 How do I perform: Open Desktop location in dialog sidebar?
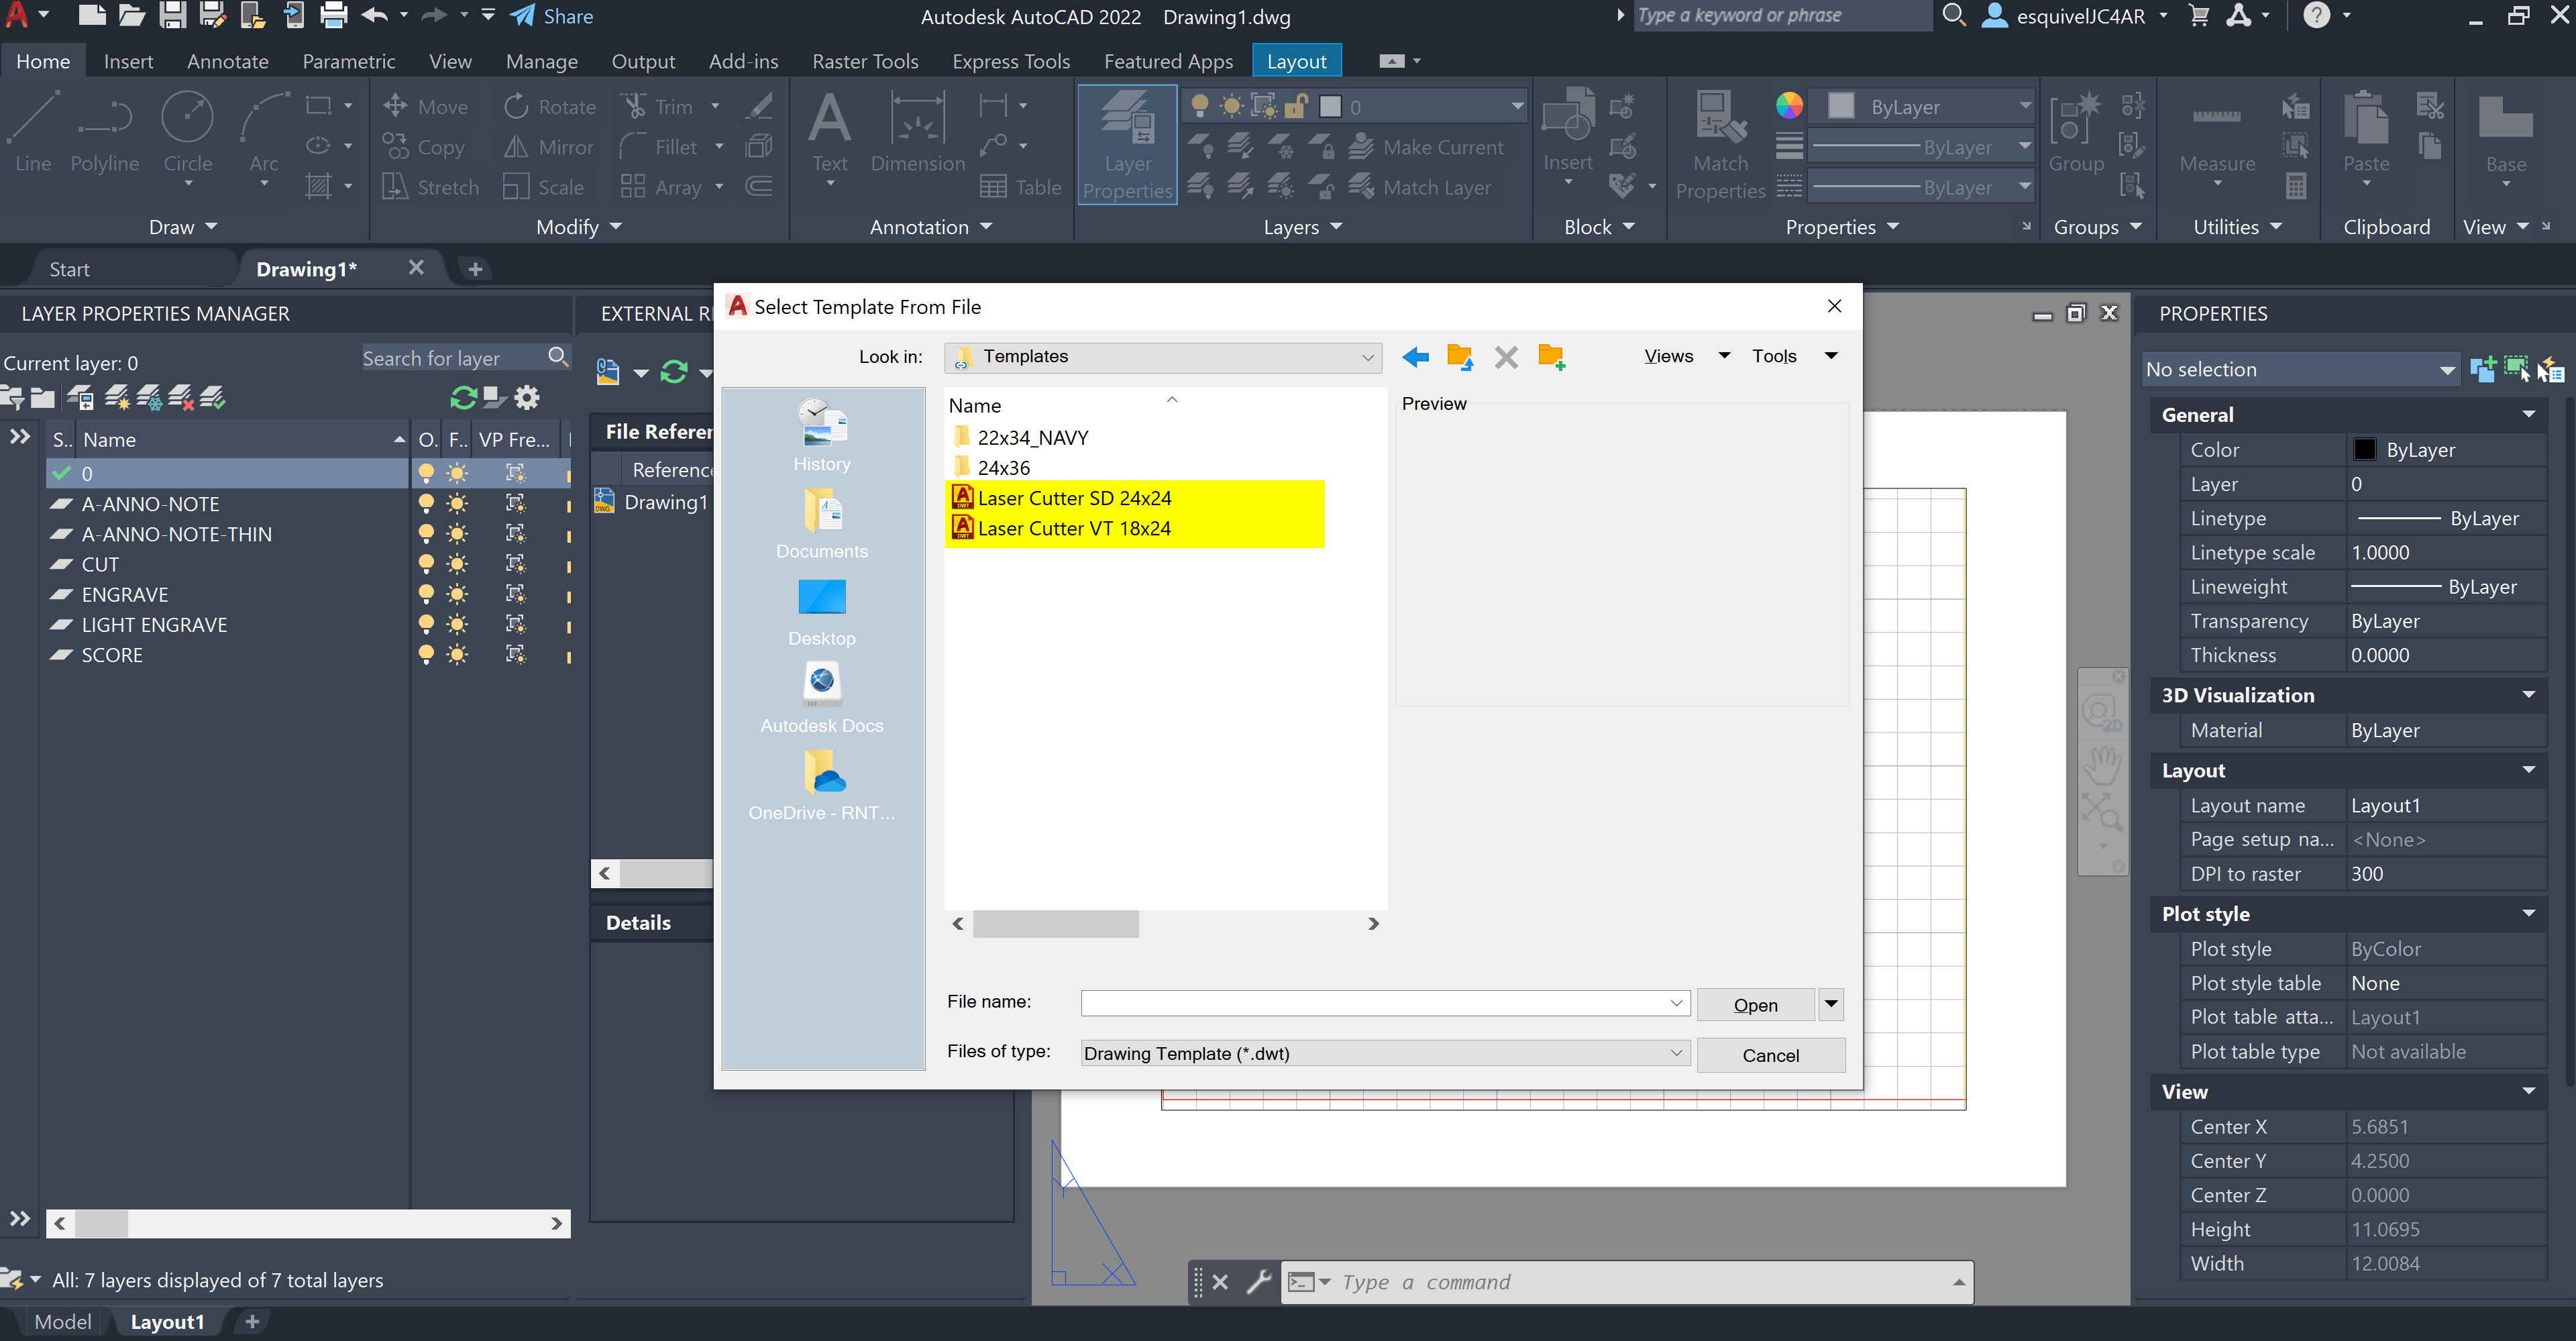[x=822, y=612]
